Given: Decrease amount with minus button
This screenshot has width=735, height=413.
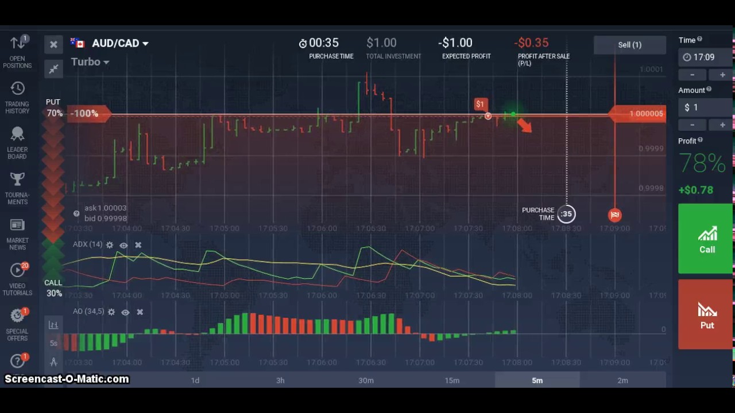Looking at the screenshot, I should (692, 124).
